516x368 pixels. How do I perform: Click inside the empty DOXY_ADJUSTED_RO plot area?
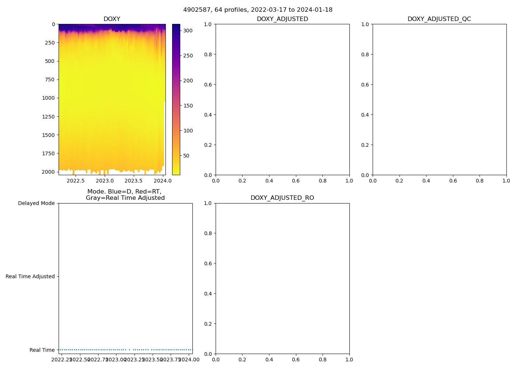pyautogui.click(x=282, y=278)
